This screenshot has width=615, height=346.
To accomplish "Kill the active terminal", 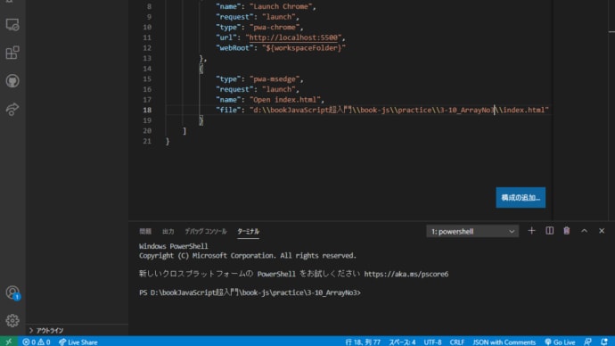I will [567, 231].
